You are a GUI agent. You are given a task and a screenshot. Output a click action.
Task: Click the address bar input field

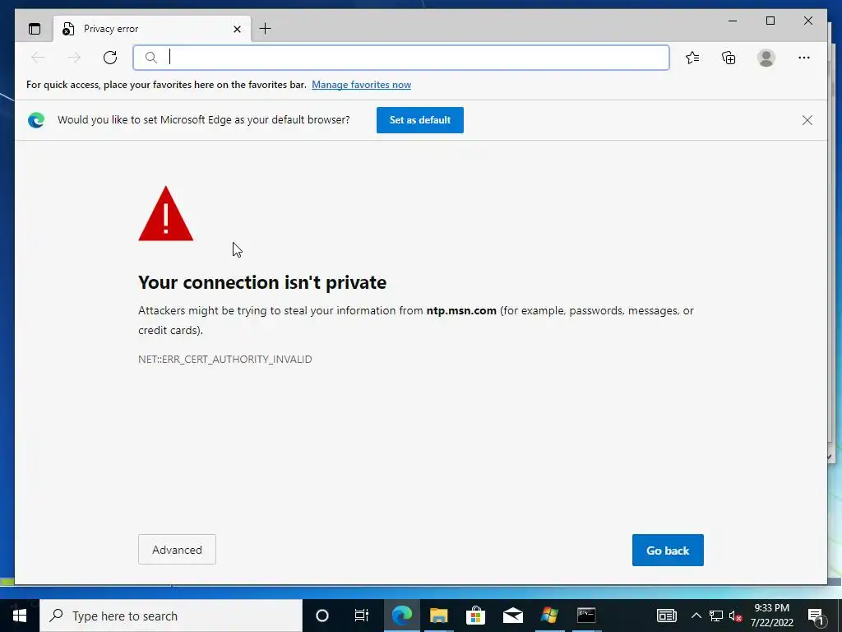pyautogui.click(x=401, y=58)
